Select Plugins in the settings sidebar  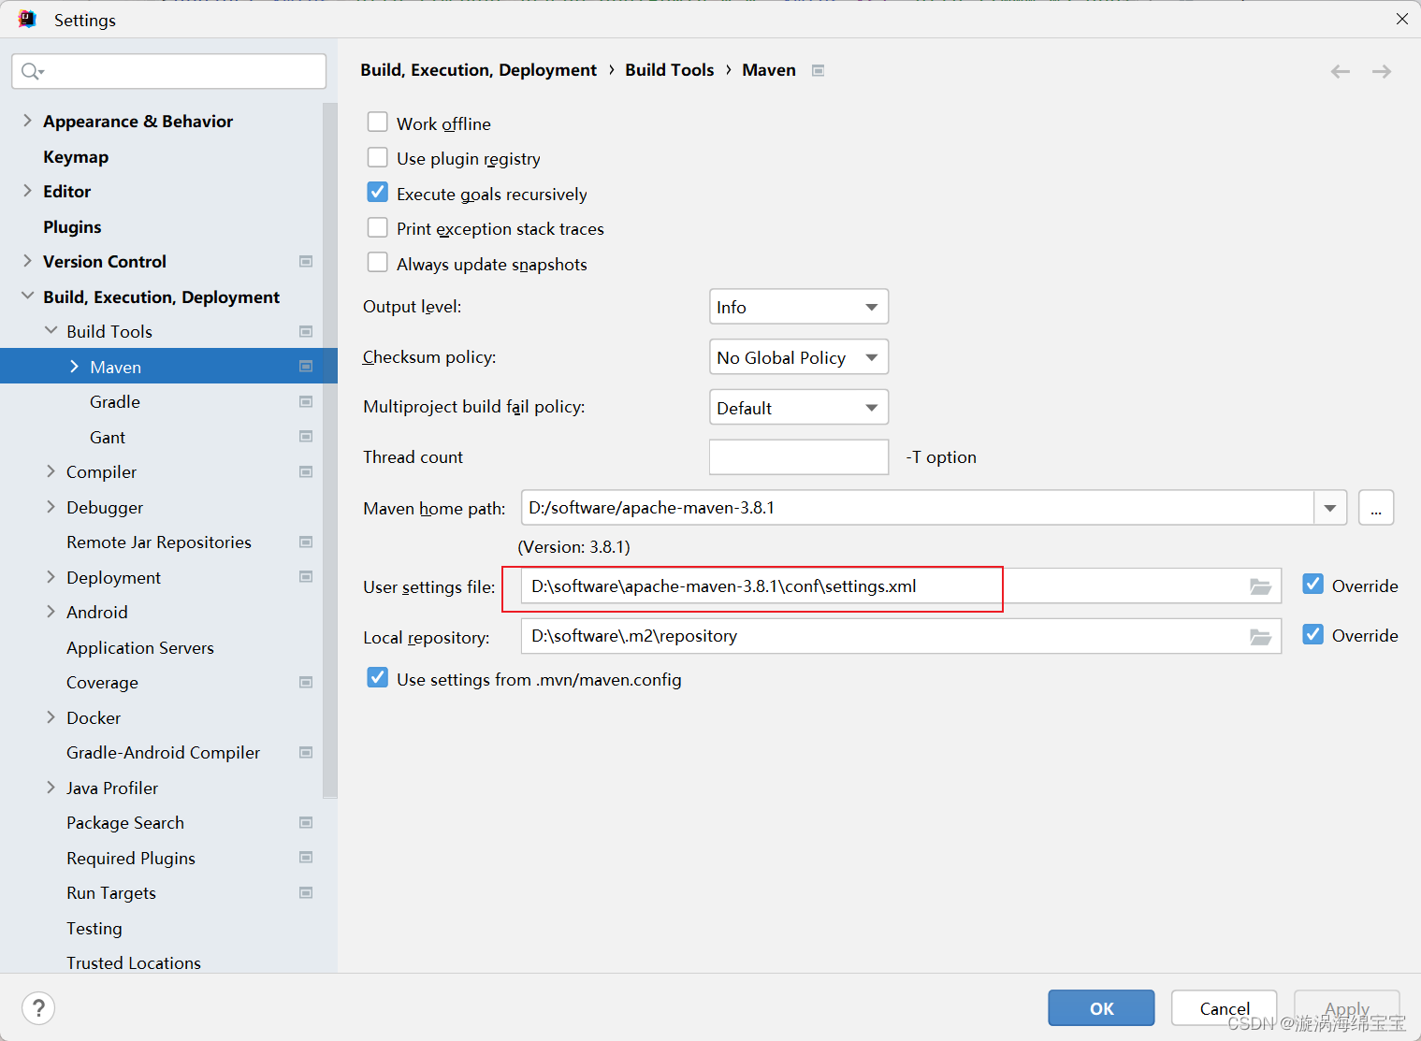[x=72, y=226]
